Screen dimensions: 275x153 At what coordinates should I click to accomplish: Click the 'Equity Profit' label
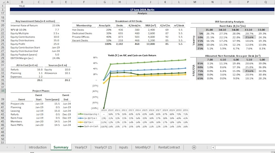[18, 44]
